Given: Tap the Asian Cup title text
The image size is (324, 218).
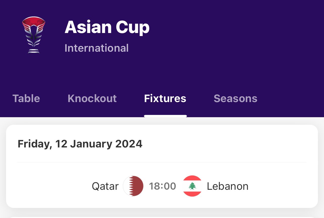Looking at the screenshot, I should (107, 27).
